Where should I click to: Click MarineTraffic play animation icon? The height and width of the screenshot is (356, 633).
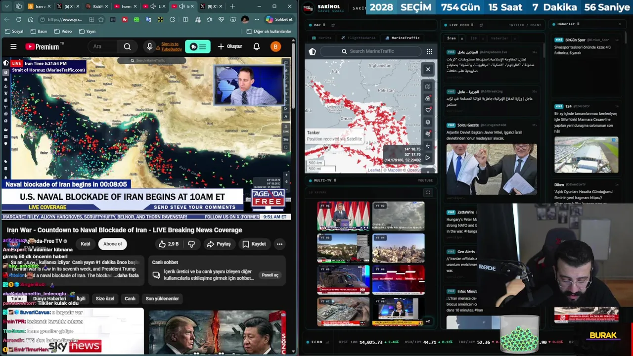click(428, 158)
